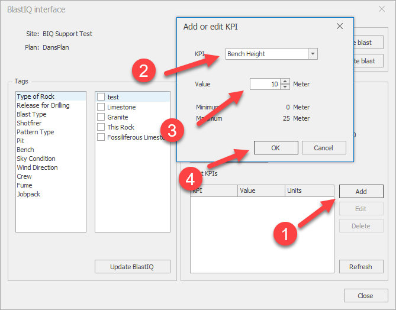This screenshot has height=310, width=396.
Task: Tick the Limestone checkbox
Action: pos(101,106)
